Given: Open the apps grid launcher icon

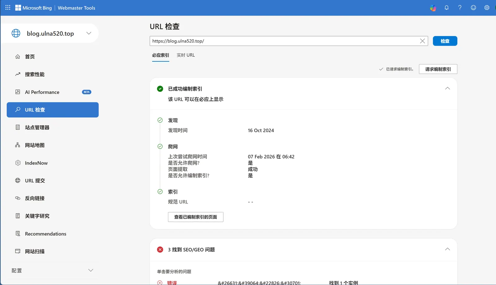Looking at the screenshot, I should 8,7.
